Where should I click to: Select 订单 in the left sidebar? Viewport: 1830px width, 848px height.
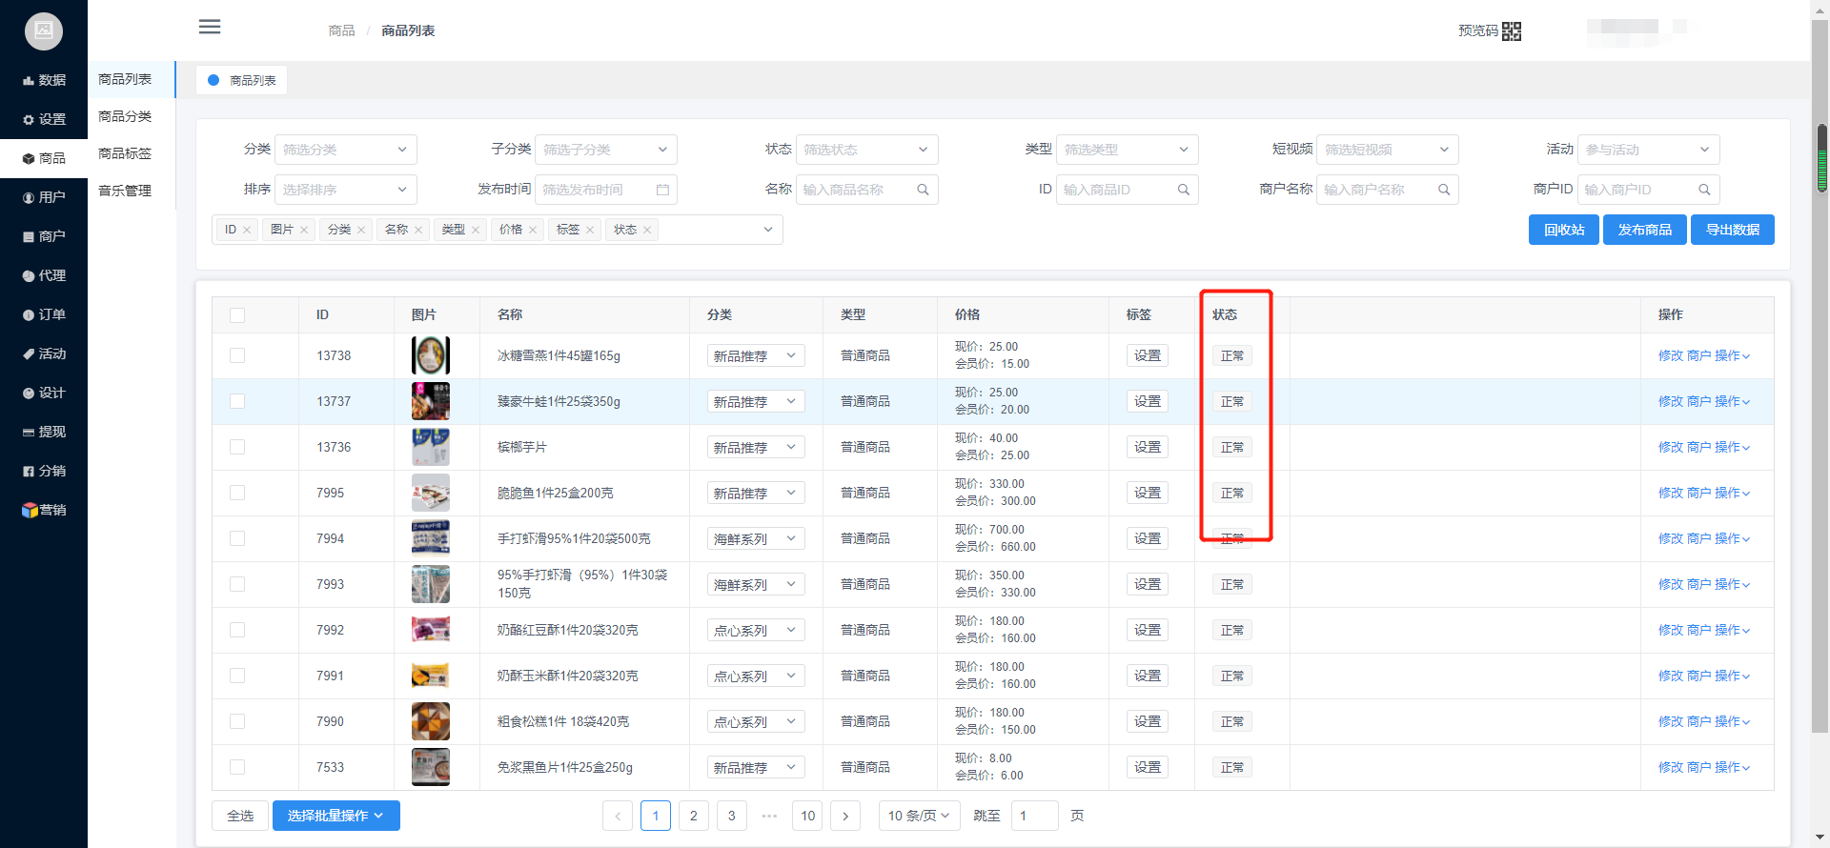pos(44,314)
